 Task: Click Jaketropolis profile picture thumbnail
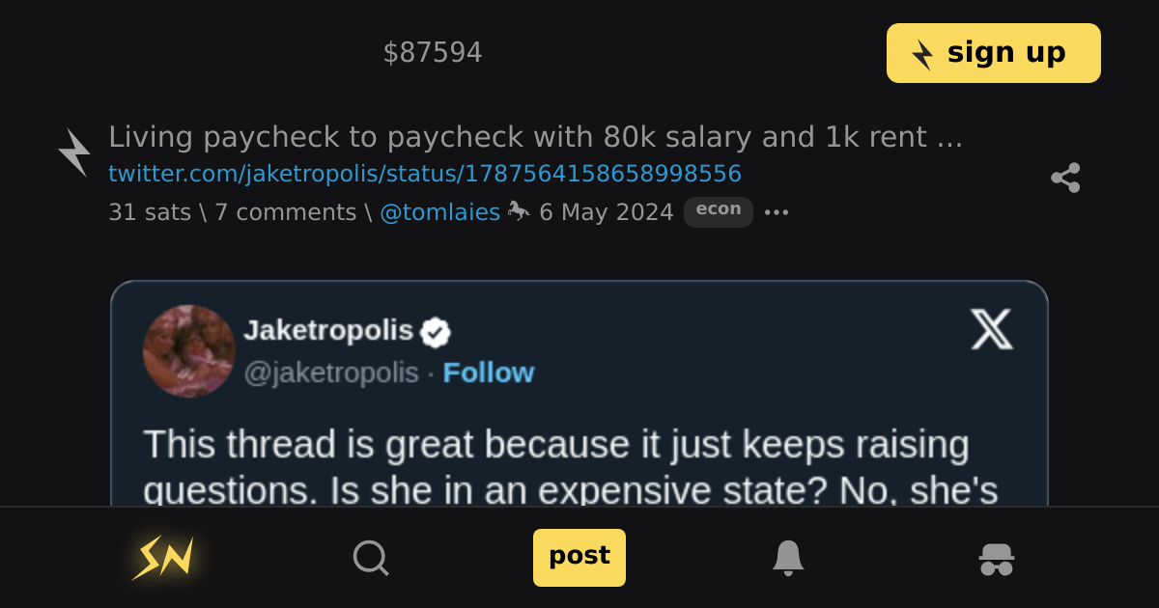tap(189, 351)
